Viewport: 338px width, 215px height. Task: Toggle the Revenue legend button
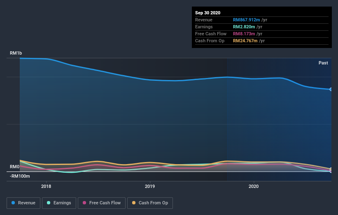pyautogui.click(x=23, y=203)
